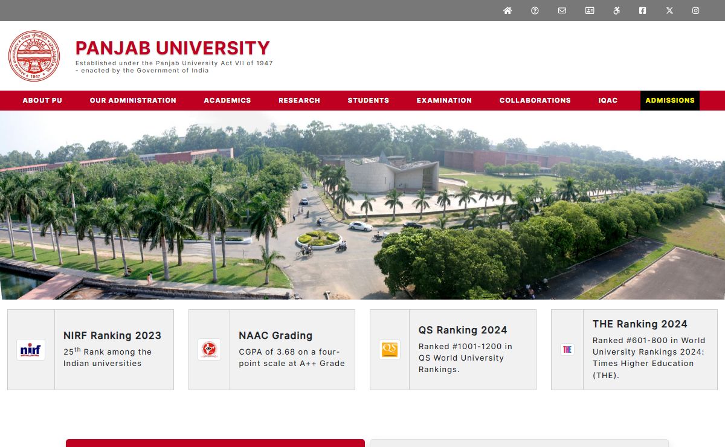Open NIRF Ranking 2023 heading

tap(112, 335)
